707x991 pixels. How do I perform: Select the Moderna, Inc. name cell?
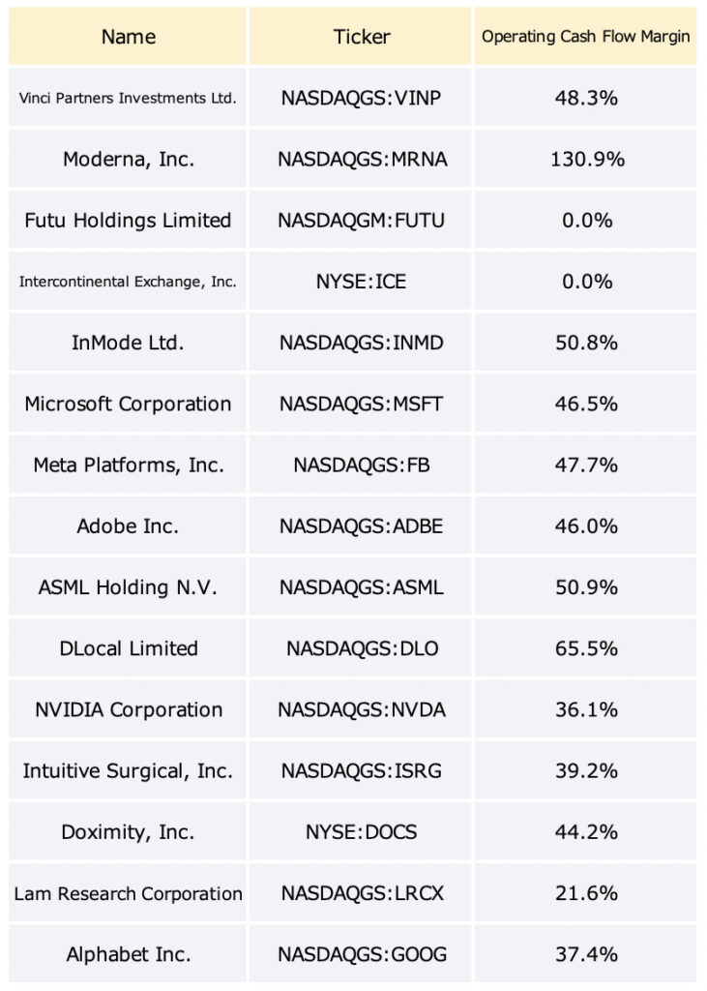pos(128,159)
